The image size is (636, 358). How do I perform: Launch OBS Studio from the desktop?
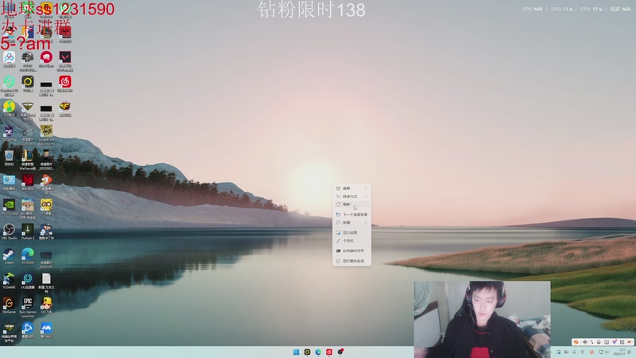click(9, 230)
